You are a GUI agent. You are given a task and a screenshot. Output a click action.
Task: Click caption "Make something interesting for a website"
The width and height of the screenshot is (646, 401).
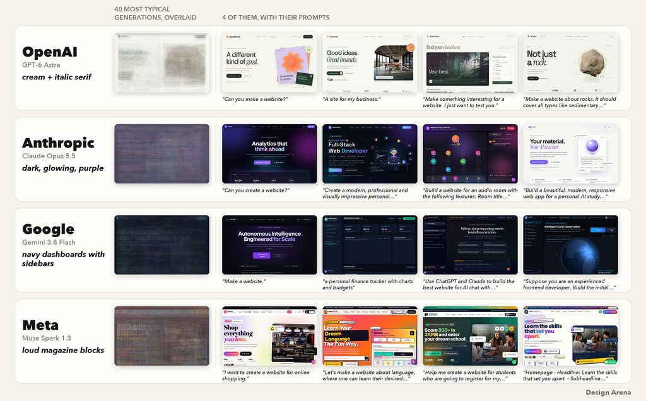[464, 102]
